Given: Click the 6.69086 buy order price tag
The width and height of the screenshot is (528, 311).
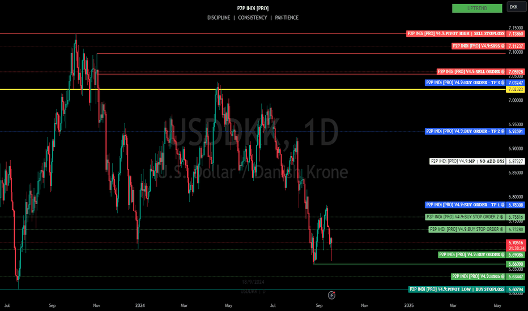Looking at the screenshot, I should pos(516,255).
